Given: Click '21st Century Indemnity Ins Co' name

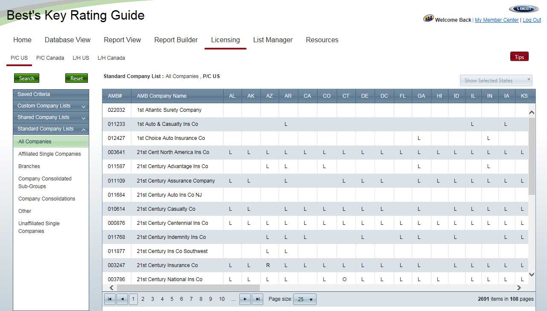Looking at the screenshot, I should pos(171,237).
